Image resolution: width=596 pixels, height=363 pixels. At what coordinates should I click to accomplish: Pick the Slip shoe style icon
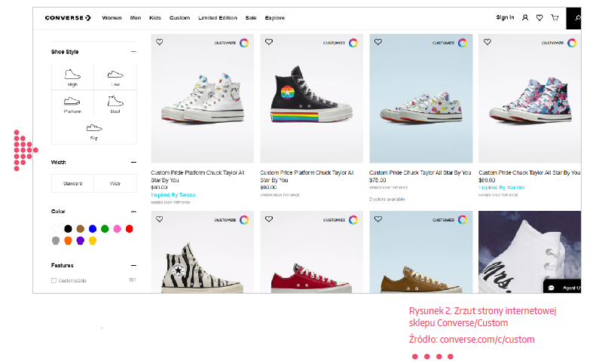coord(94,128)
